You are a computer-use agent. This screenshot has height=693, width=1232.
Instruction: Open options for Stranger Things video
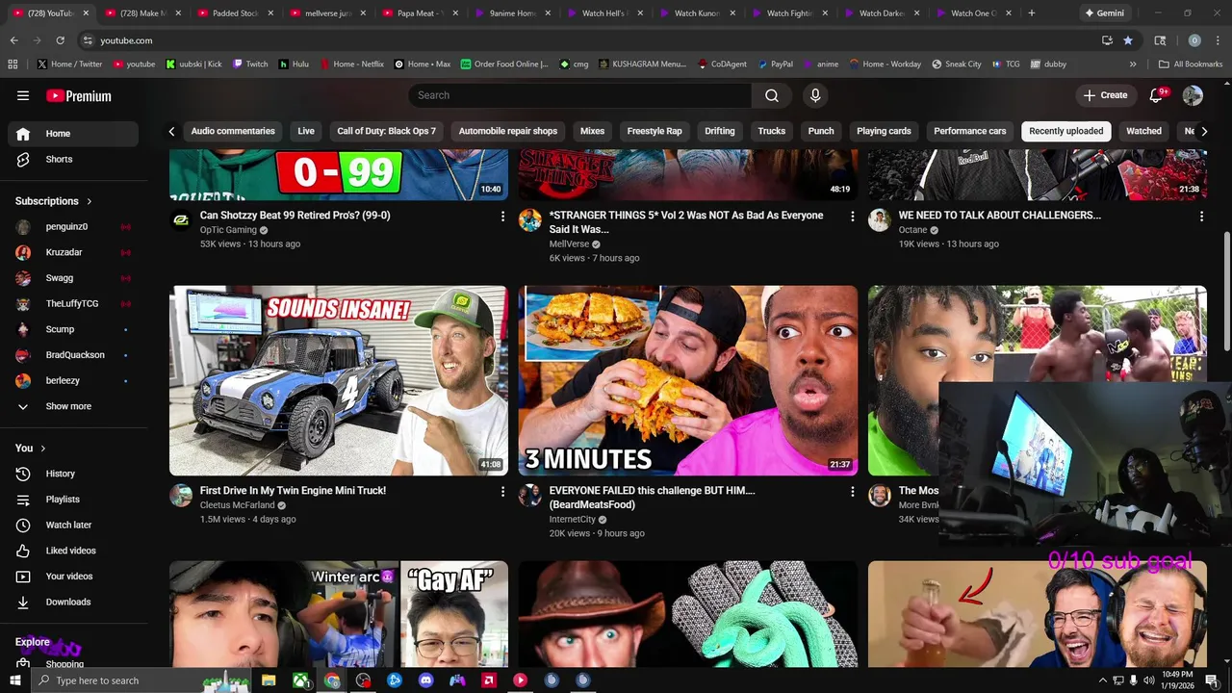pos(852,217)
